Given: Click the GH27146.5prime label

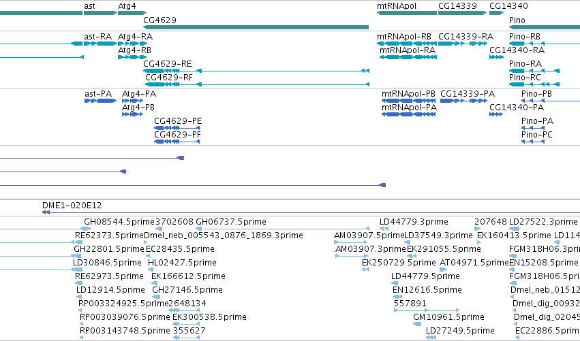Looking at the screenshot, I should point(187,290).
